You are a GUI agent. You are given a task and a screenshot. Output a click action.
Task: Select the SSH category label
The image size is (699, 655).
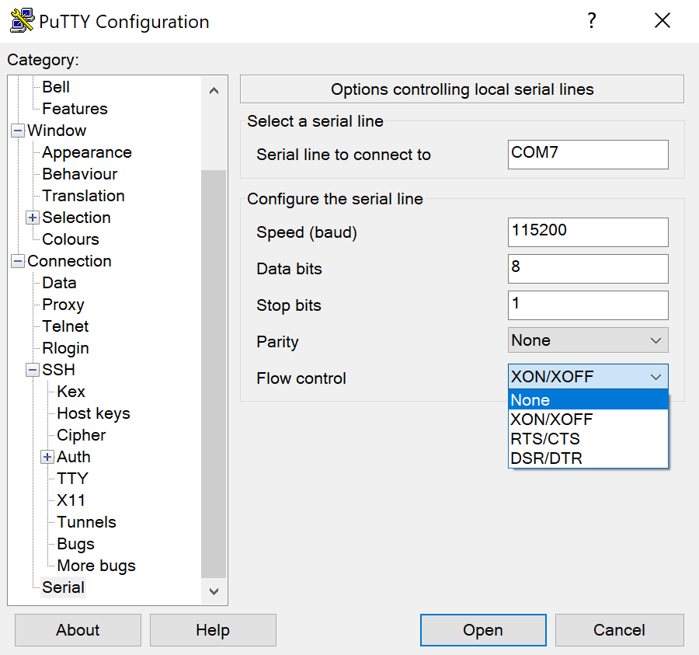point(58,370)
